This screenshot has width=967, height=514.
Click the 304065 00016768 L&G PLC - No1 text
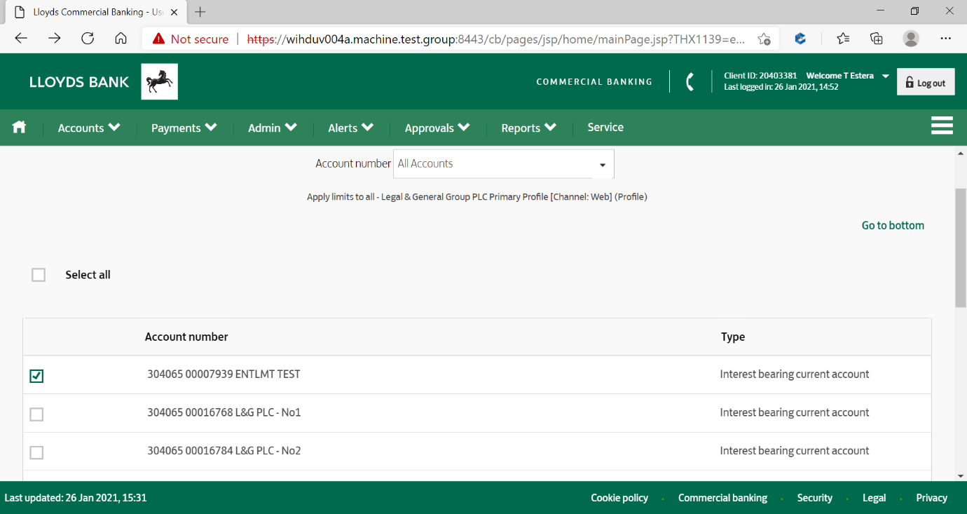click(224, 412)
